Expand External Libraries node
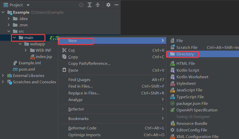The image size is (239, 139). tap(3, 75)
